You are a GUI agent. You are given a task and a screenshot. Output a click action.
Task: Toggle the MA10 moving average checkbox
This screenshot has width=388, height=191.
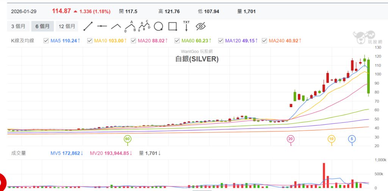90,40
